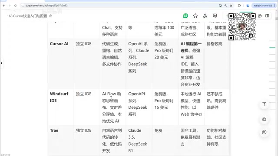Select the highlighted green outline marker
This screenshot has width=278, height=156.
[x=272, y=48]
